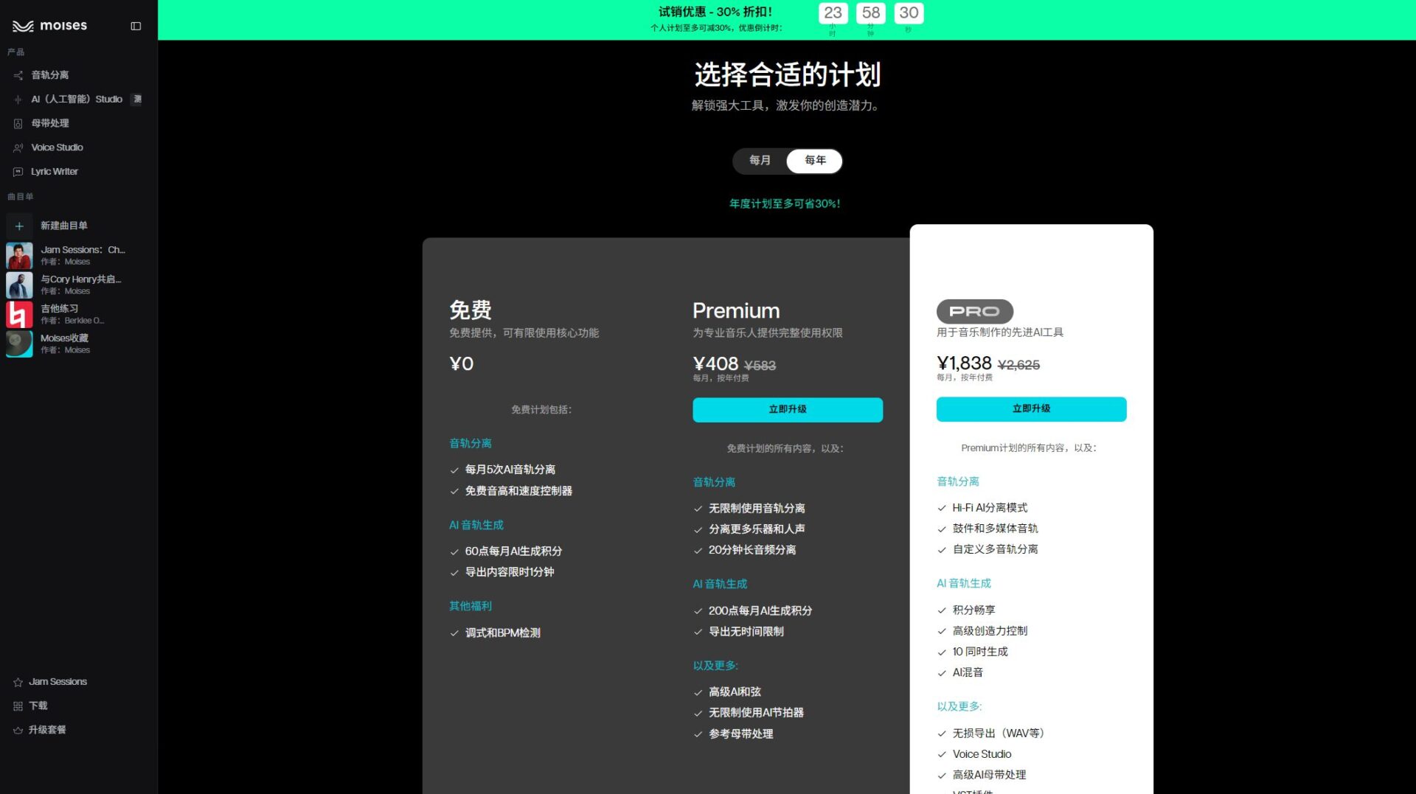Click 立即升级 on the PRO plan

click(1030, 409)
